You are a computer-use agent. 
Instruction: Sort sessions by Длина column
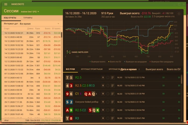tap(30, 29)
